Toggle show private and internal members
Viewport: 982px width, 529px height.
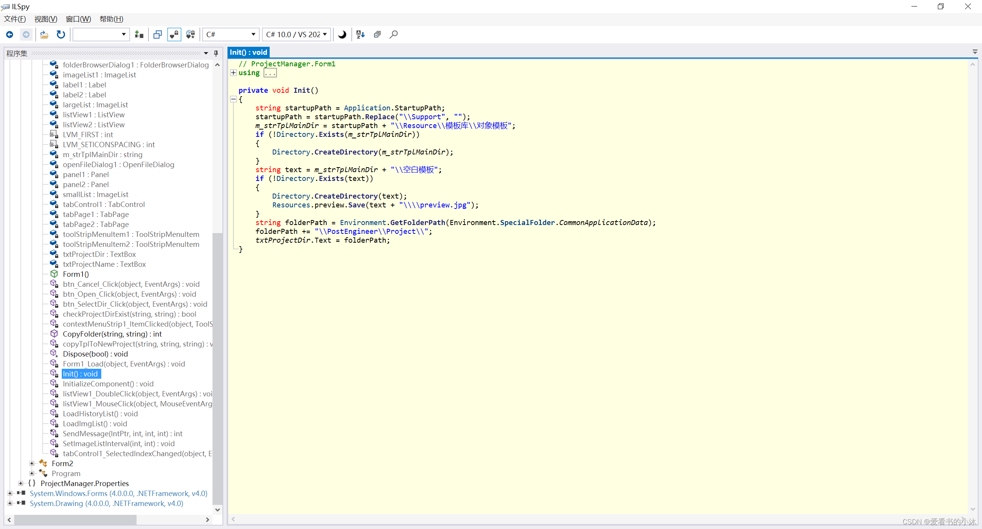point(174,34)
